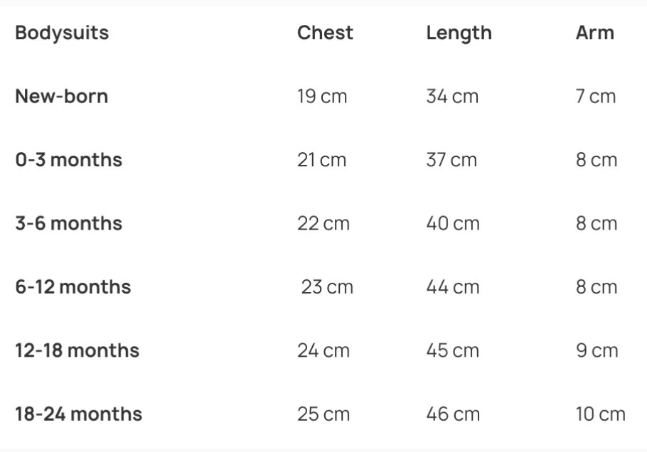This screenshot has height=452, width=647.
Task: Select the 0-3 months row label
Action: [x=69, y=160]
